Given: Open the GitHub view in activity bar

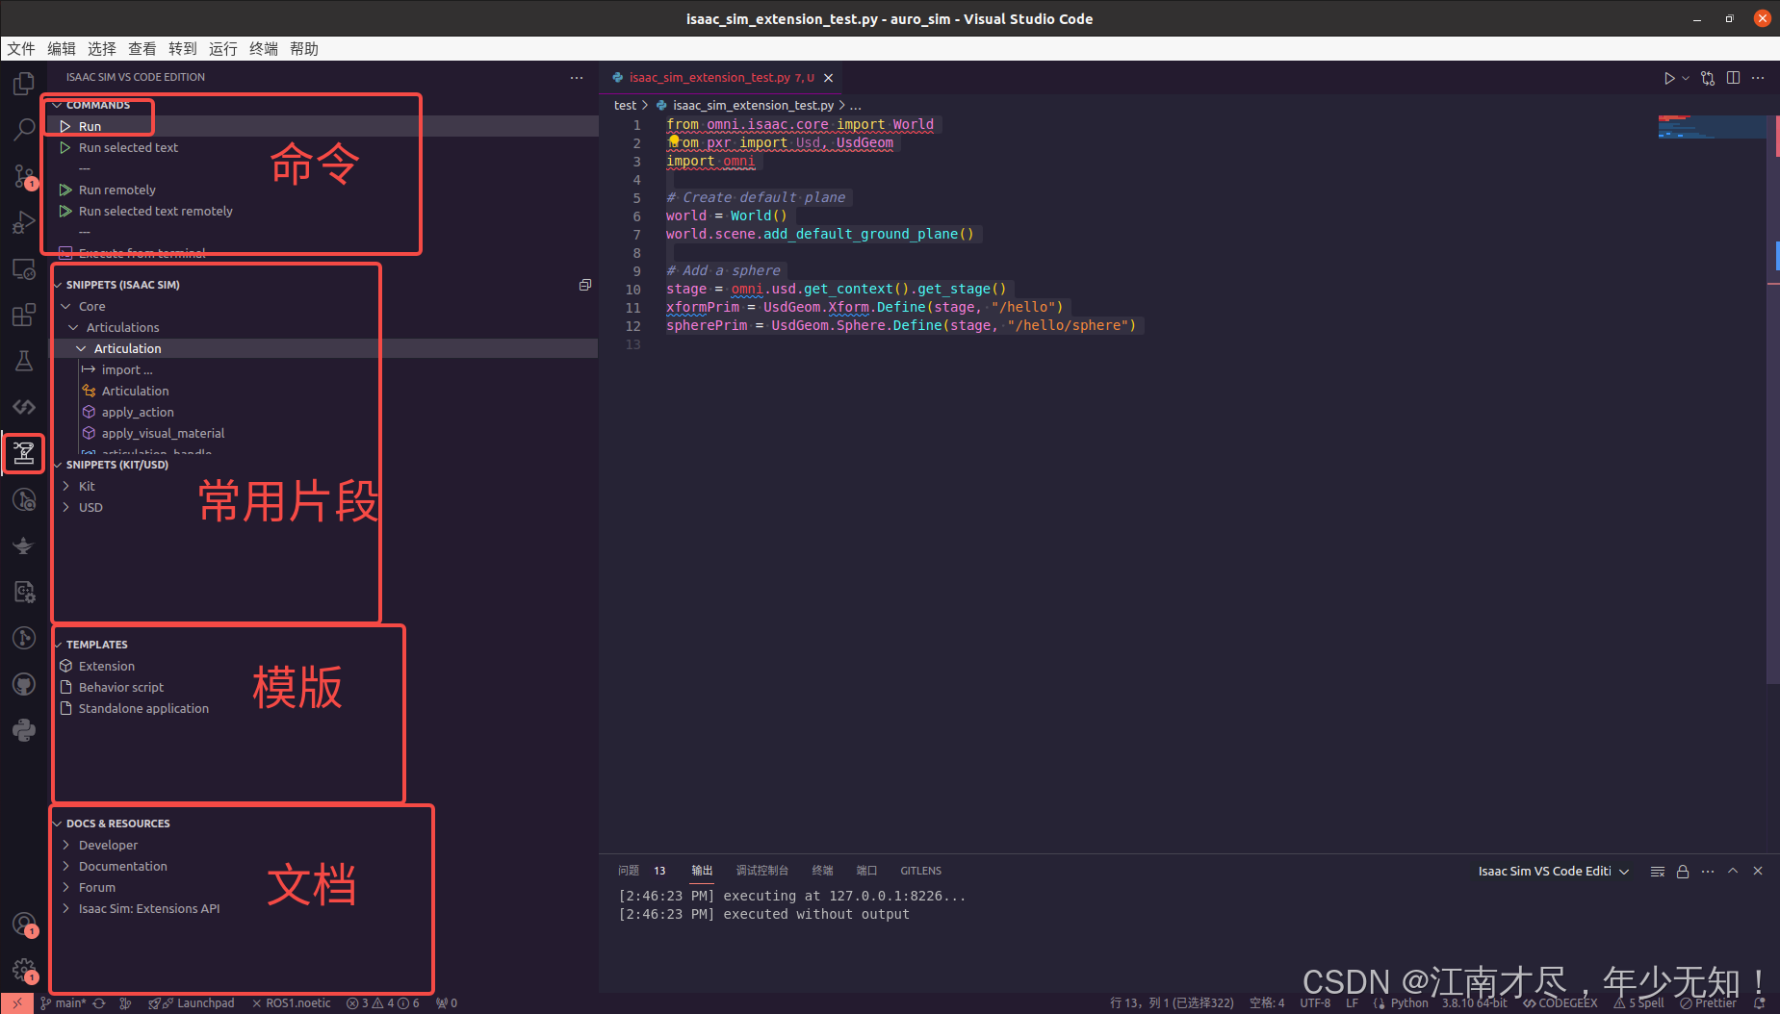Looking at the screenshot, I should pyautogui.click(x=24, y=684).
